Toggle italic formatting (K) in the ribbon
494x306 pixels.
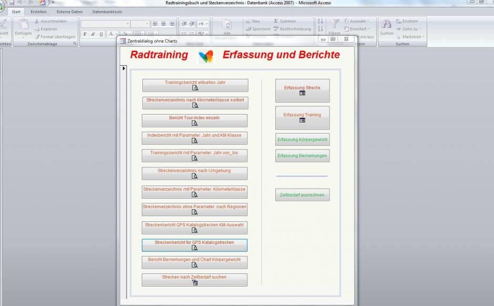coord(94,34)
